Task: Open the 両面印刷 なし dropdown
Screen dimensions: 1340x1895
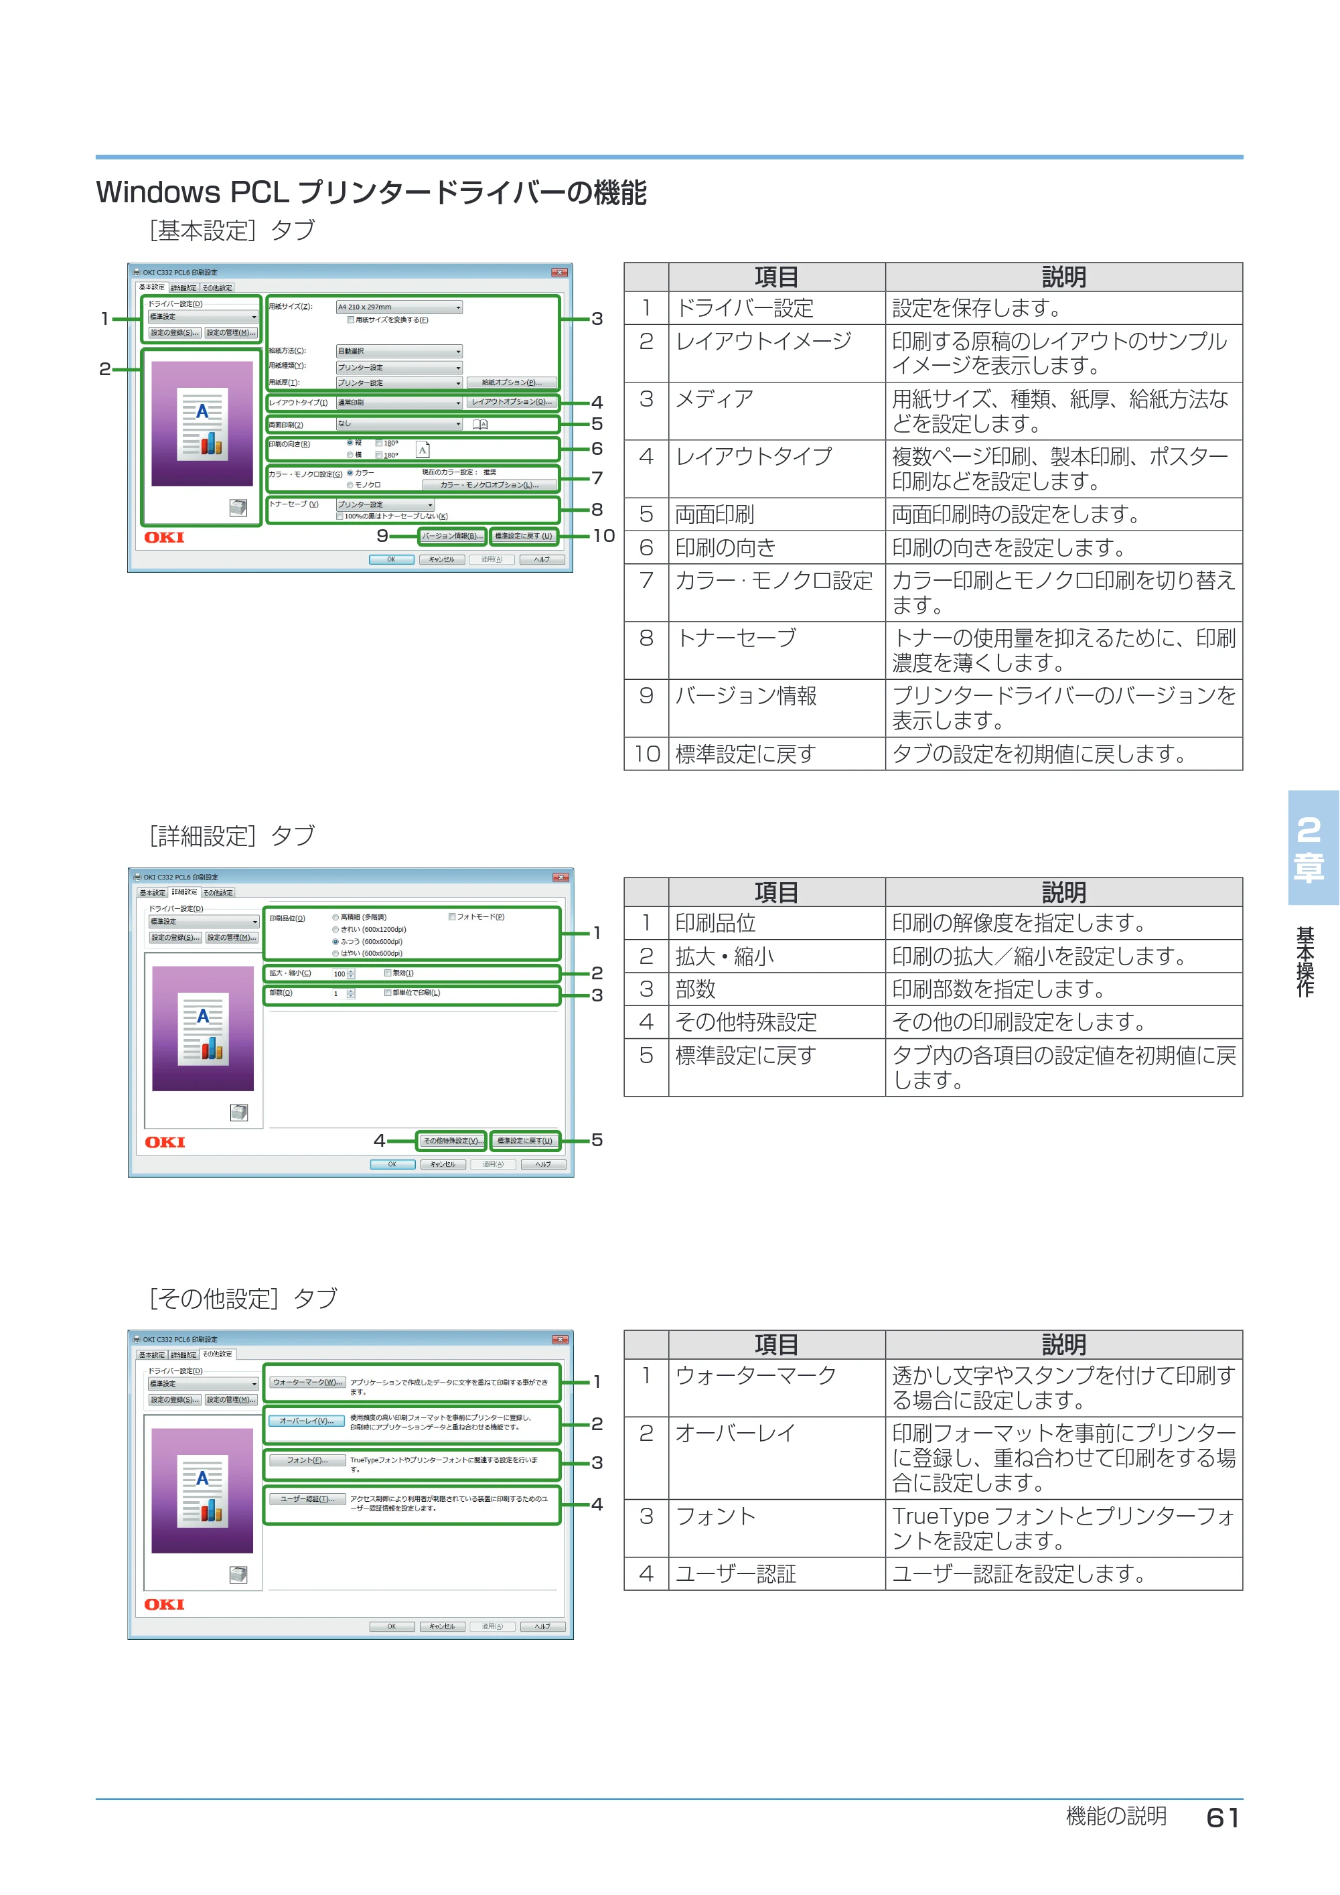Action: coord(399,424)
